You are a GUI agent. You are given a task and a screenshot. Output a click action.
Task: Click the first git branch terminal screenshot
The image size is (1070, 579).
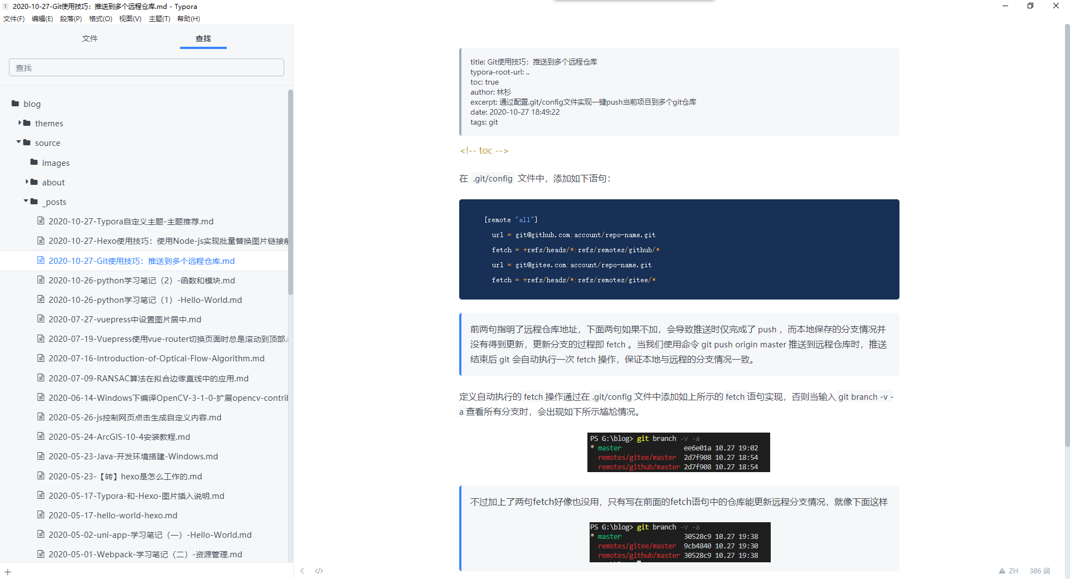point(678,452)
